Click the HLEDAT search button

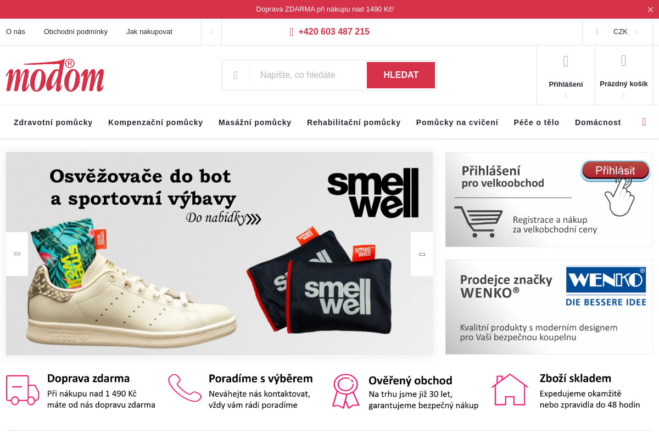coord(401,75)
